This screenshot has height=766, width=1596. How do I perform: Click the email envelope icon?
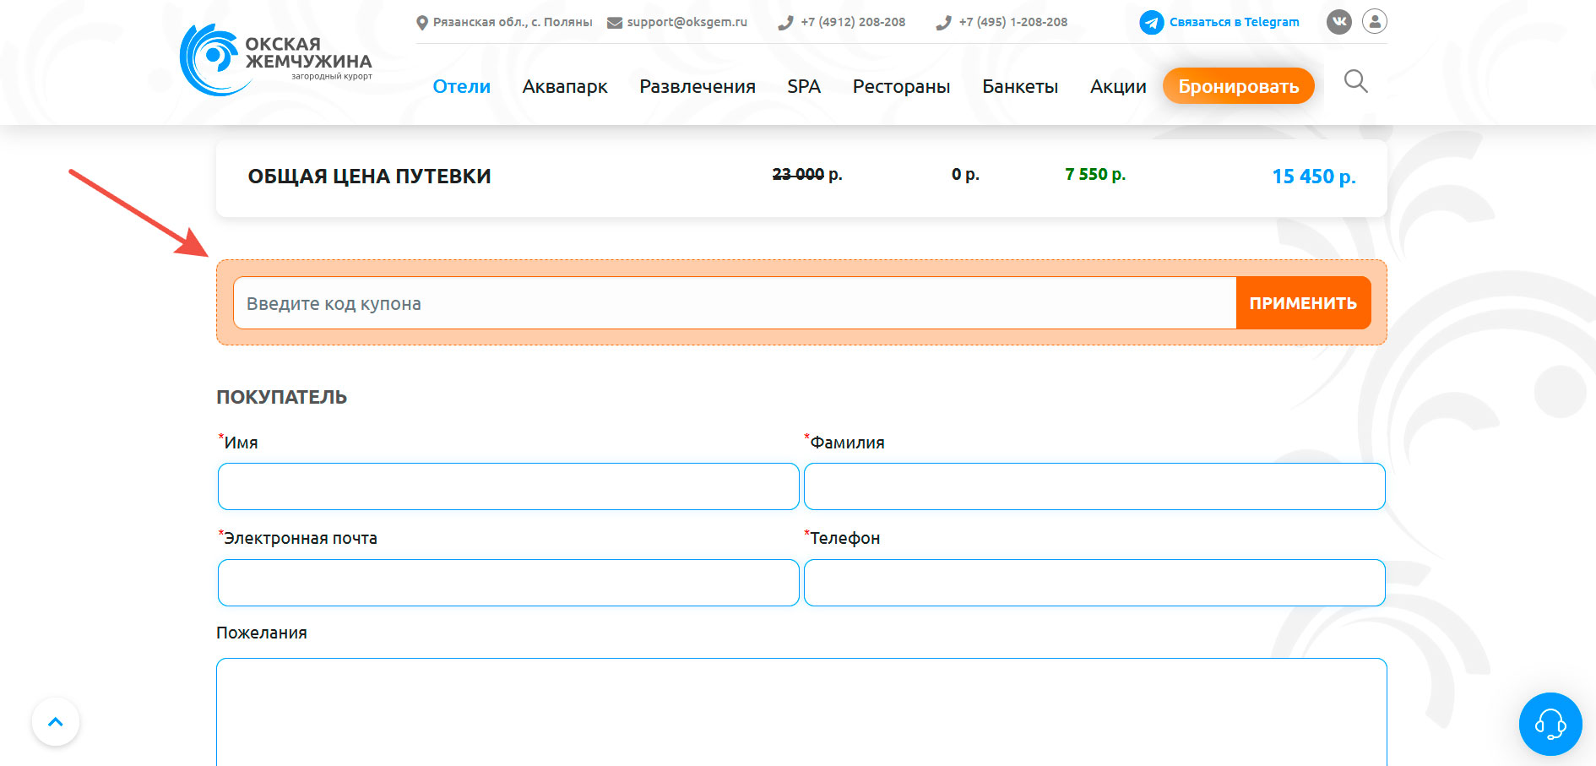coord(615,23)
